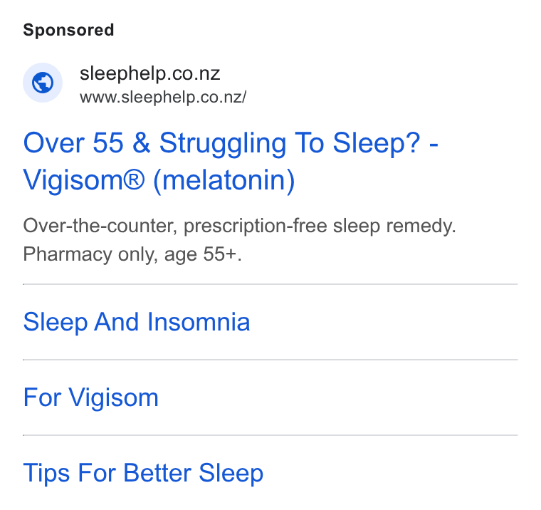Viewport: 541px width, 510px height.
Task: Click the www.sleephelp.co.nz/ display URL
Action: 163,97
